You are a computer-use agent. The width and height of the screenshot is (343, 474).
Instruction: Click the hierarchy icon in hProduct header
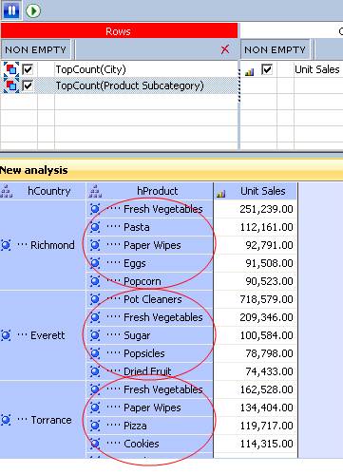[95, 191]
